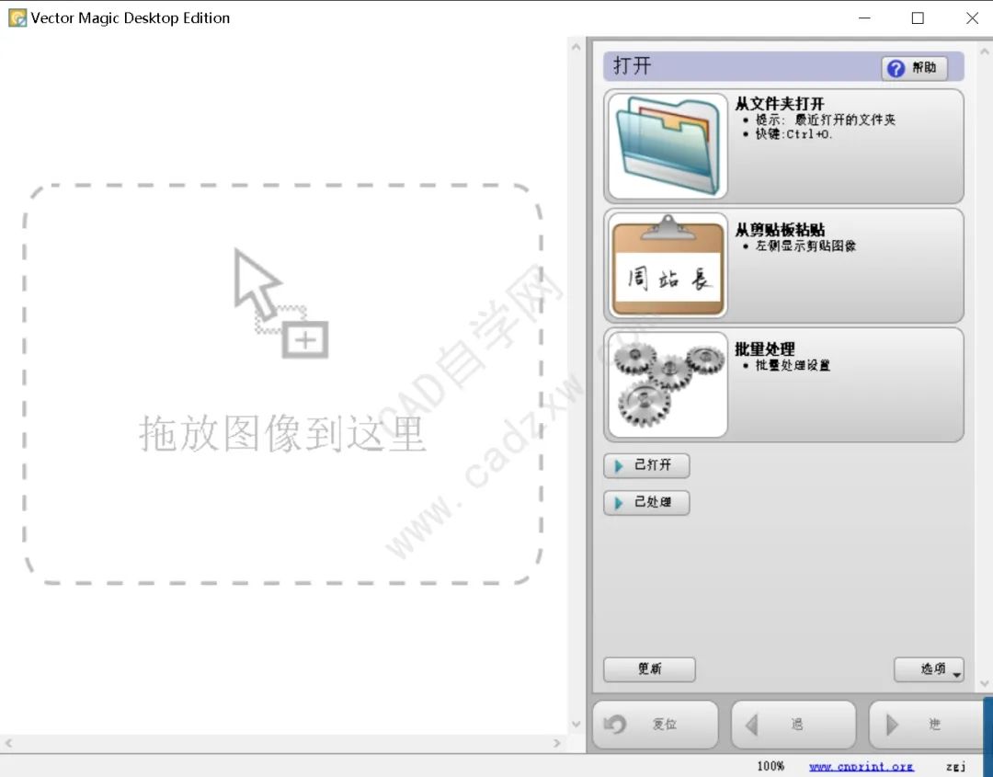Click the blue question mark help icon
This screenshot has width=993, height=777.
click(x=896, y=68)
